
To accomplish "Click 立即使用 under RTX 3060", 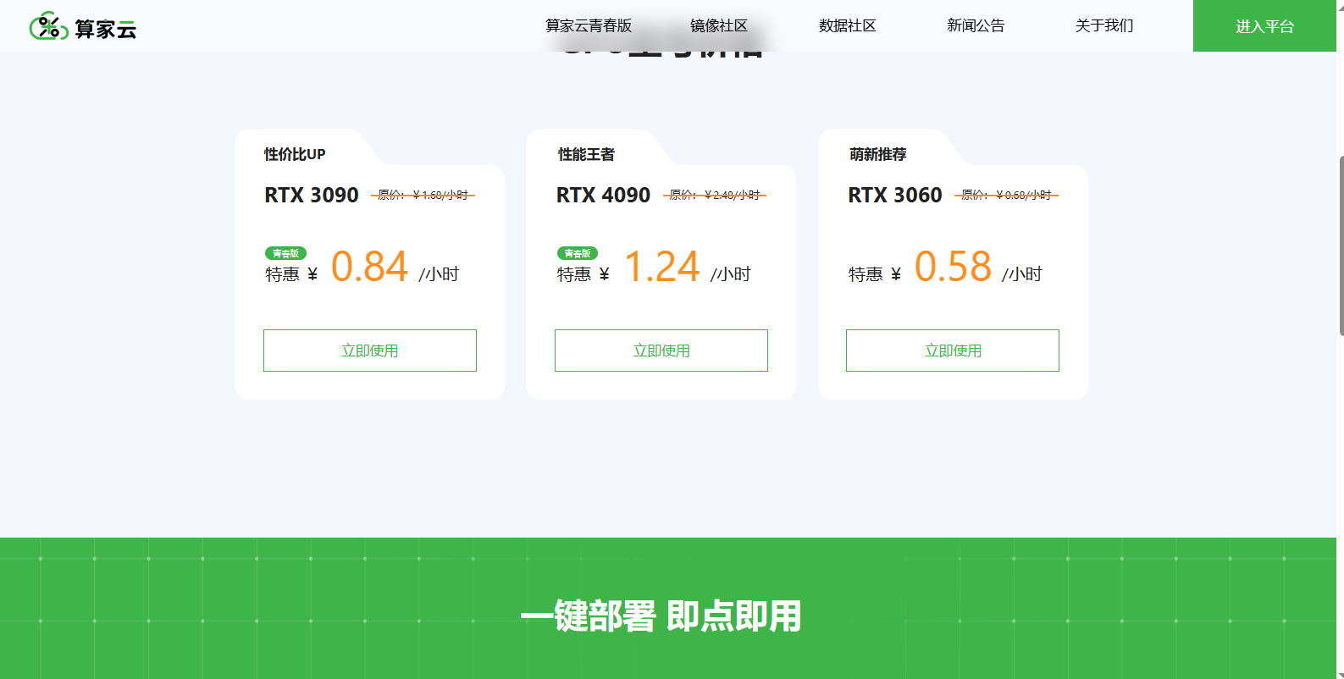I will coord(953,351).
